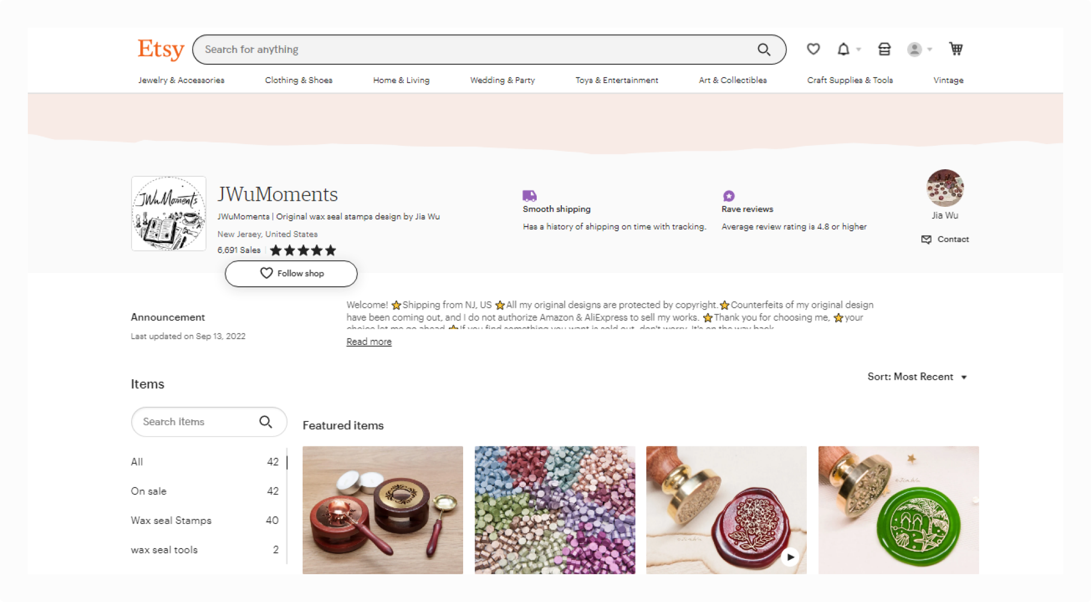The image size is (1091, 602).
Task: Open the colorful wax beads item
Action: (555, 510)
